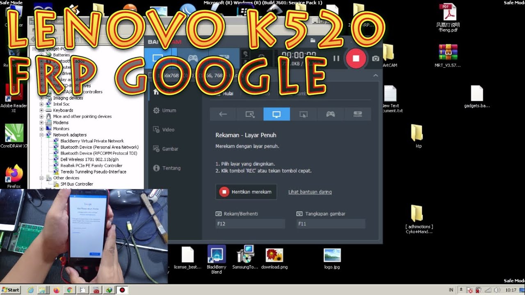Open the Gambar settings section
Viewport: 525px width, 295px height.
click(x=165, y=149)
